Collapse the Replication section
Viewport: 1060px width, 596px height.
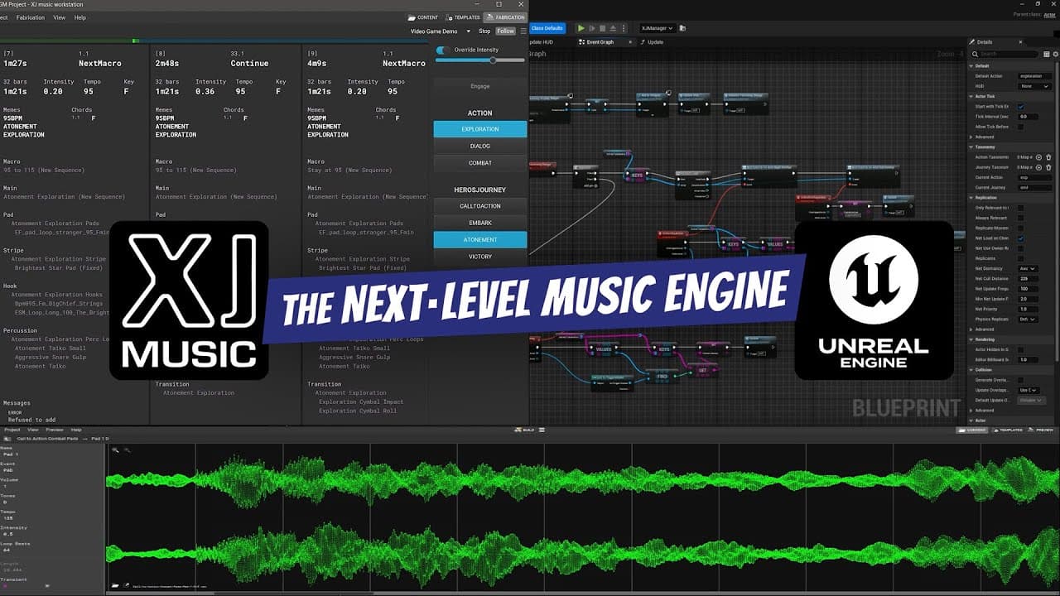[971, 198]
